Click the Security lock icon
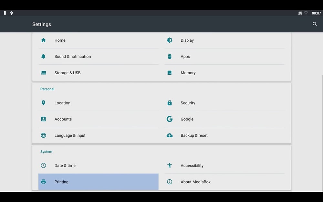This screenshot has height=202, width=323. 170,103
